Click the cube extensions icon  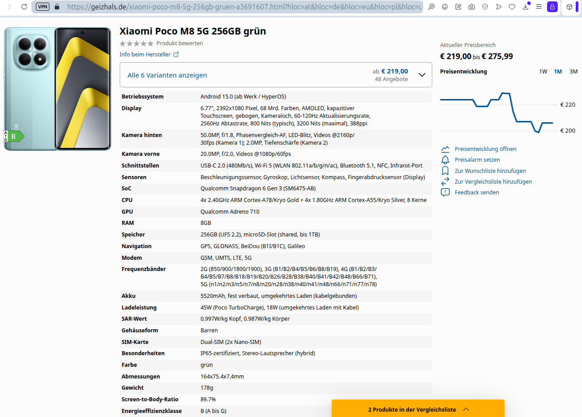569,7
